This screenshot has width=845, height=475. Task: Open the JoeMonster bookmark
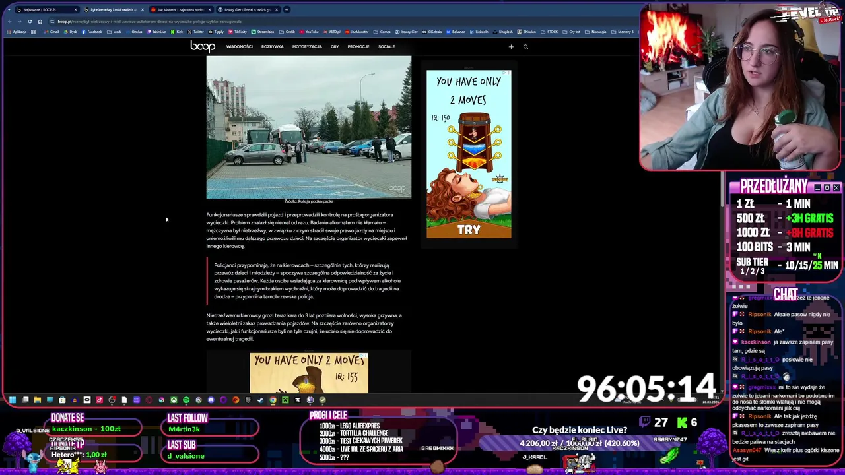pyautogui.click(x=356, y=32)
